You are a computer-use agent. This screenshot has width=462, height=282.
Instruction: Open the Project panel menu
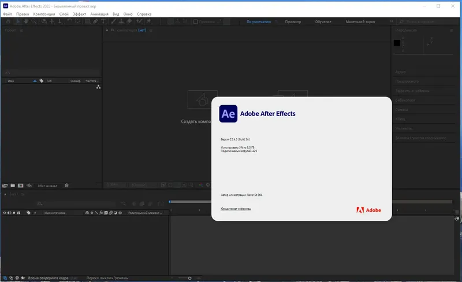(21, 30)
